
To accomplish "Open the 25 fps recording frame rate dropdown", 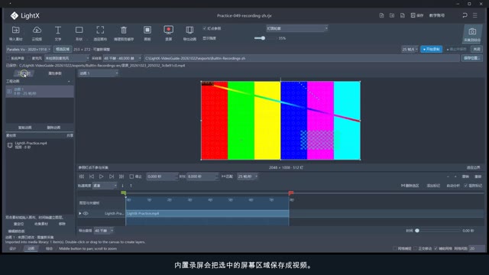I will click(x=410, y=49).
